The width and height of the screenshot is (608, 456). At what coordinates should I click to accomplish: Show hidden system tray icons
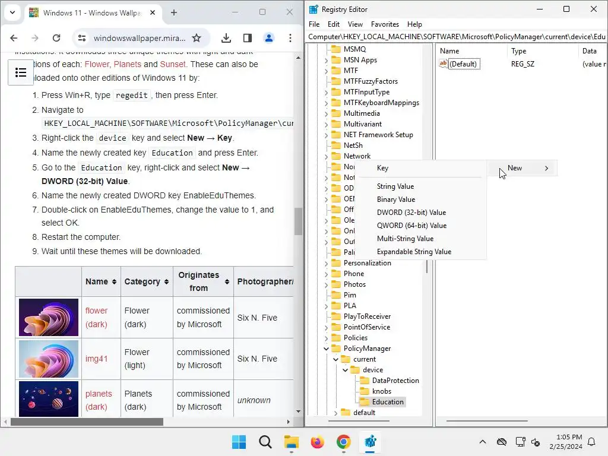[x=482, y=442]
